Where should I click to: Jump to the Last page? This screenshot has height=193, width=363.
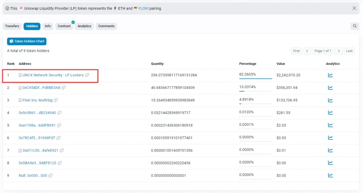[349, 51]
